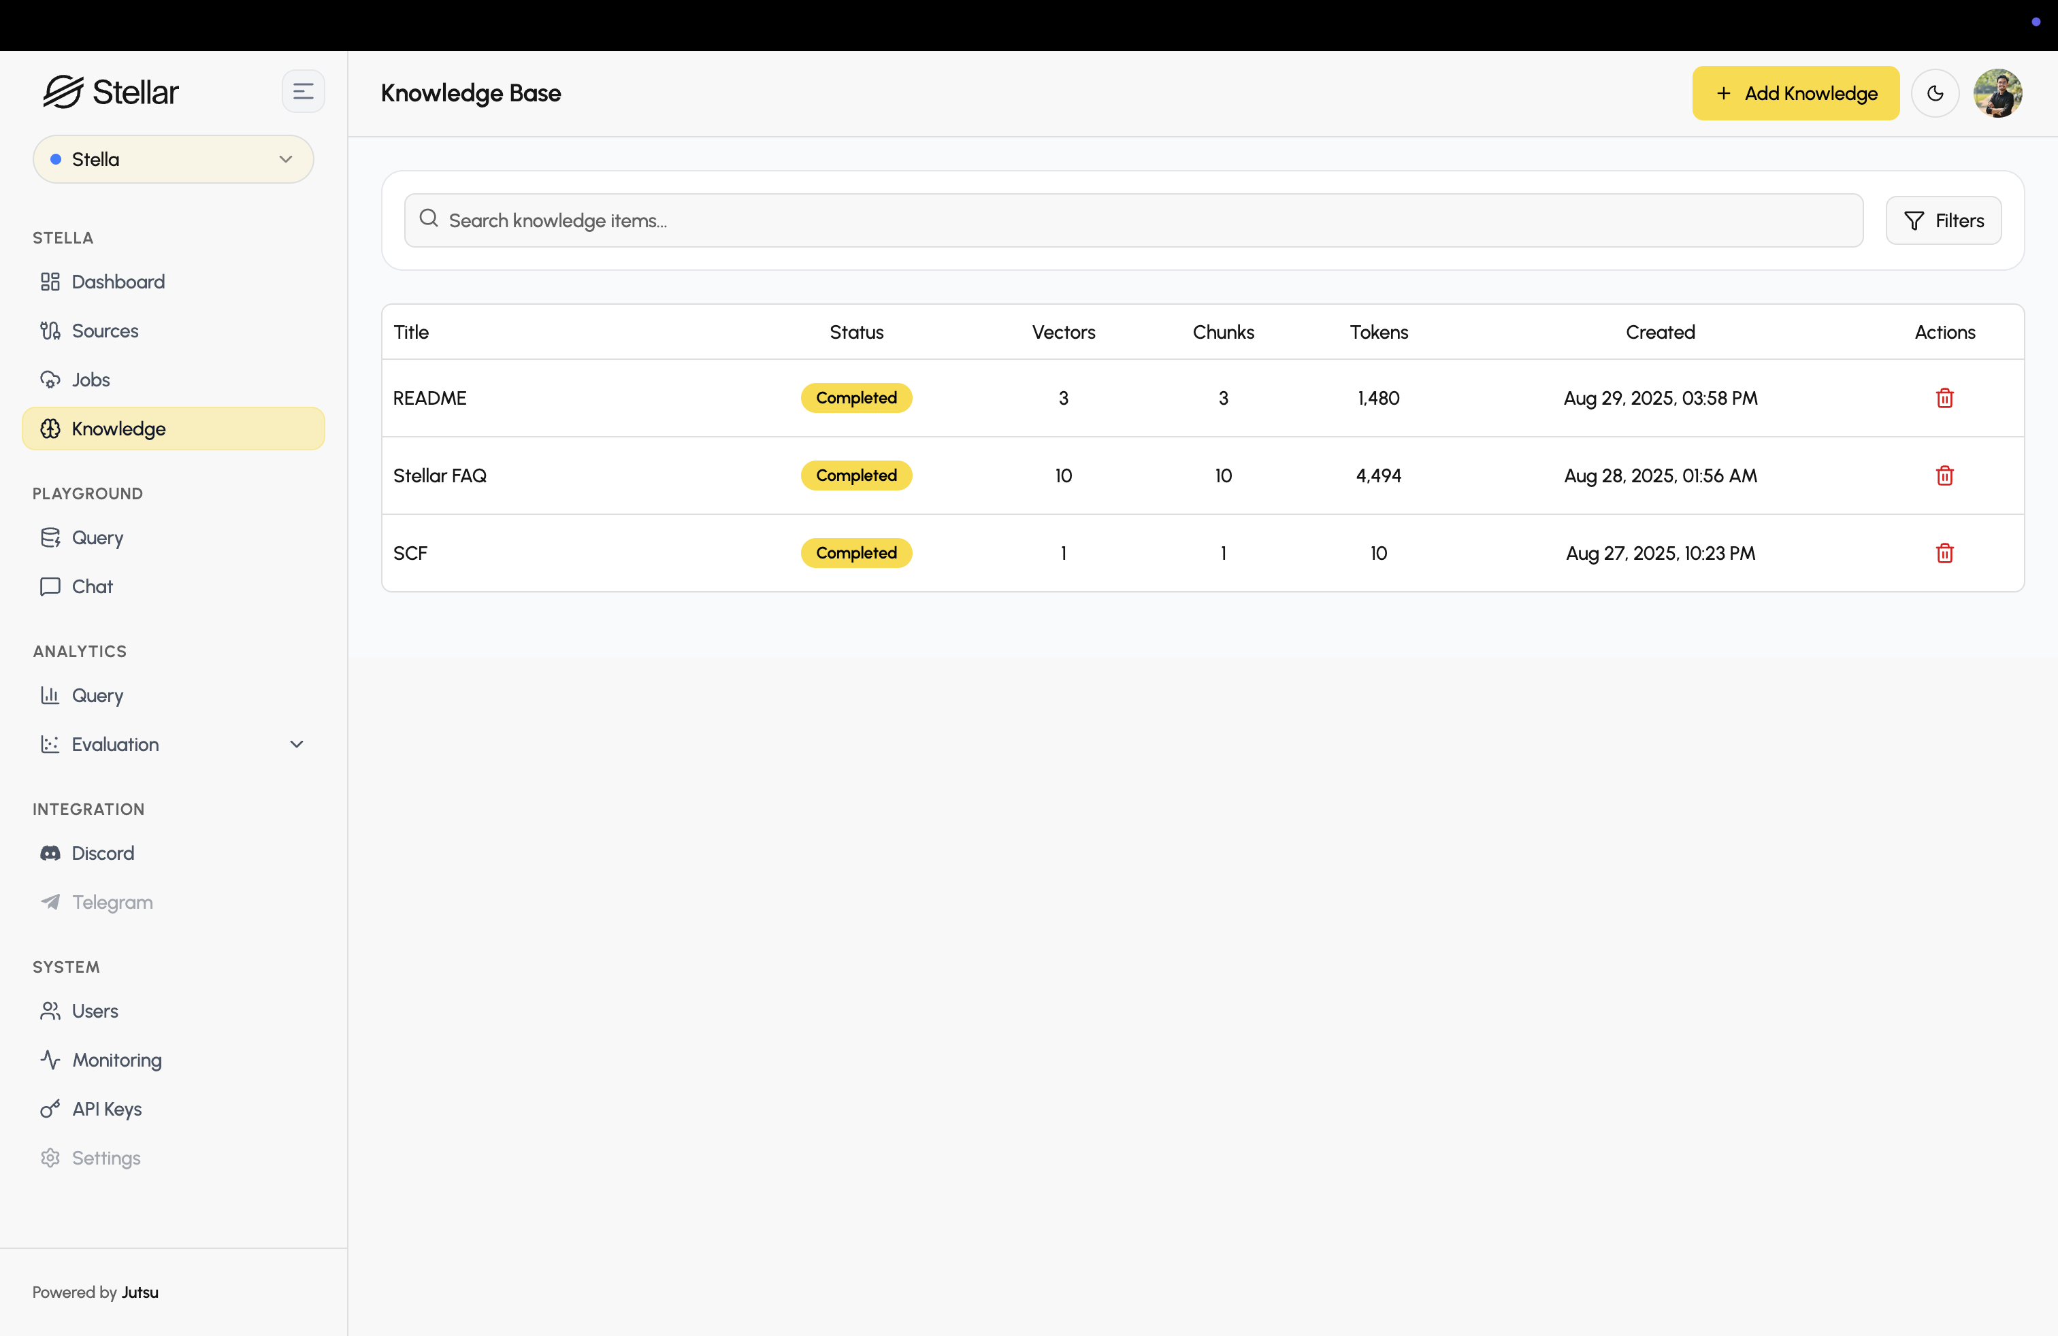2058x1336 pixels.
Task: Open the Users management page
Action: (94, 1011)
